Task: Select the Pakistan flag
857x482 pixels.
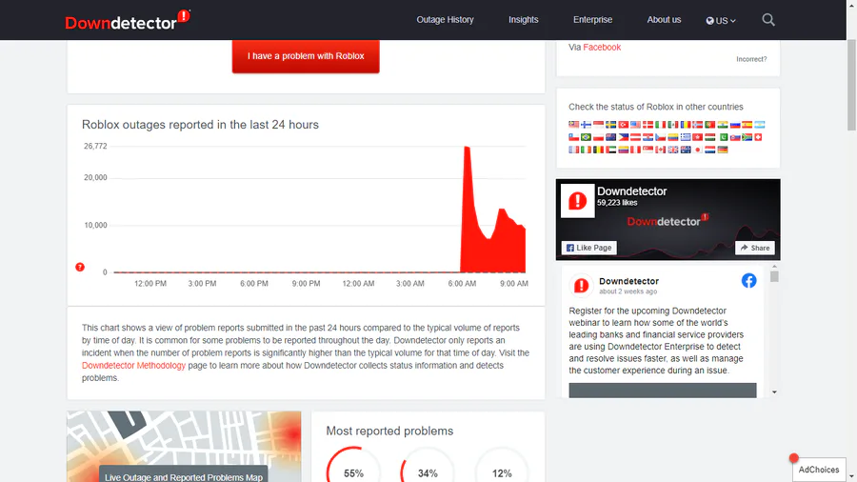Action: [724, 137]
